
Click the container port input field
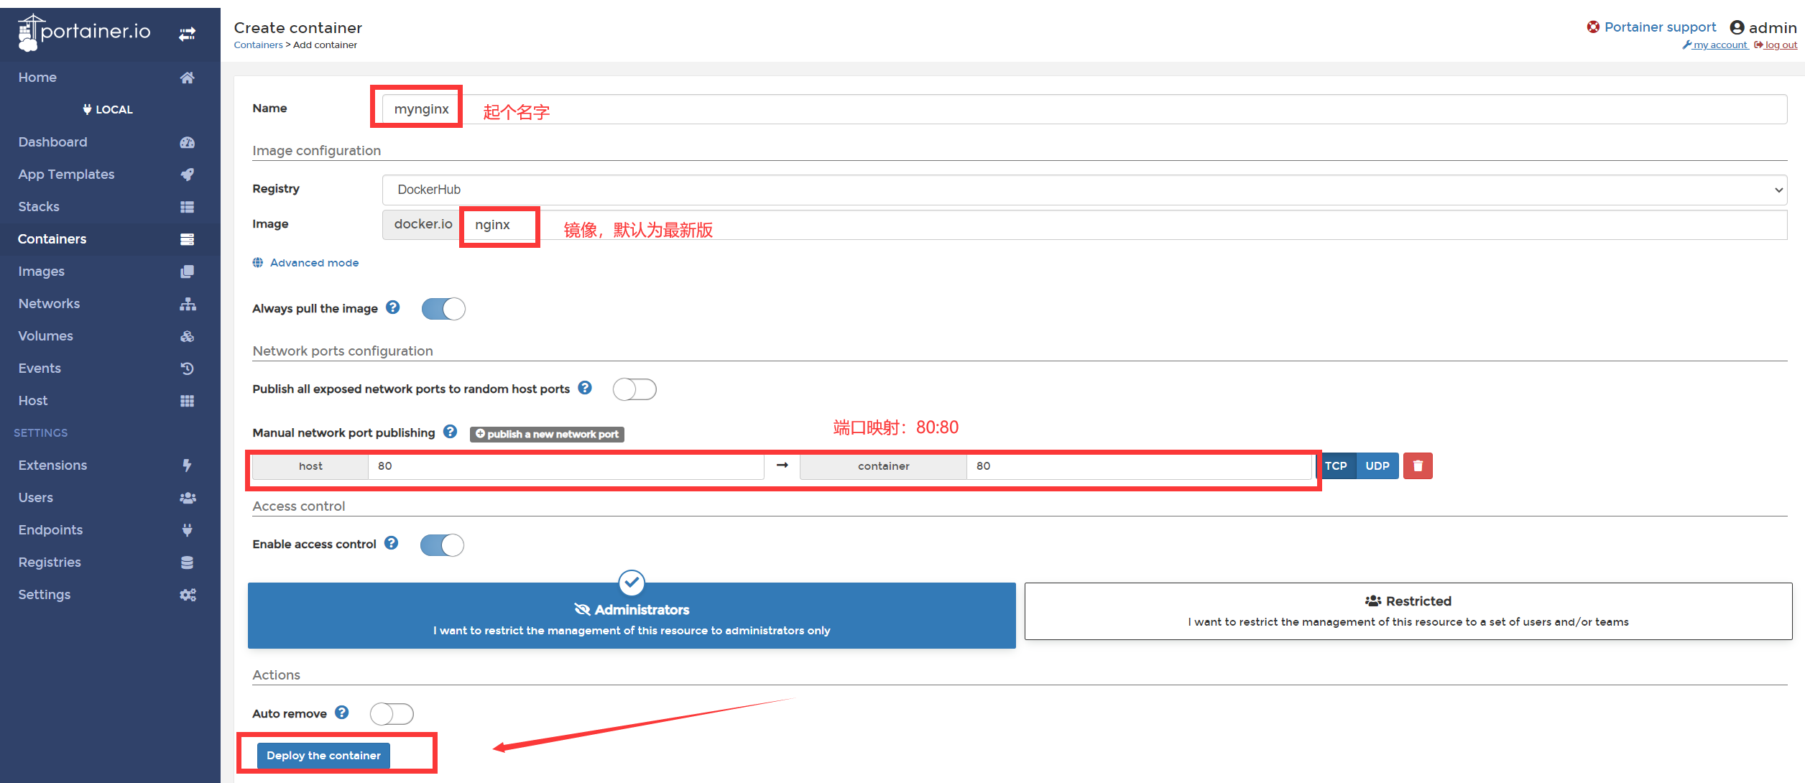click(1139, 466)
